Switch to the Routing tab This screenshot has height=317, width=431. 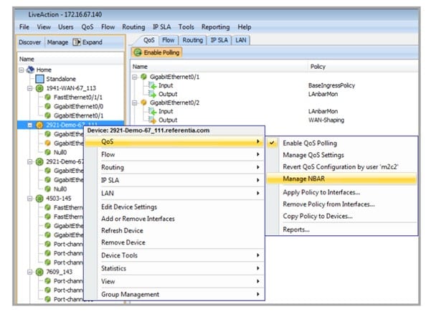[193, 40]
